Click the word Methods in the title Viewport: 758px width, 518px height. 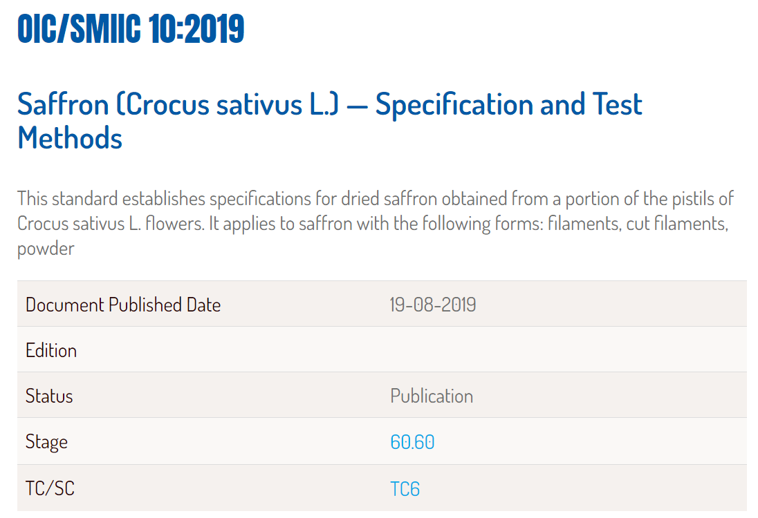tap(70, 138)
